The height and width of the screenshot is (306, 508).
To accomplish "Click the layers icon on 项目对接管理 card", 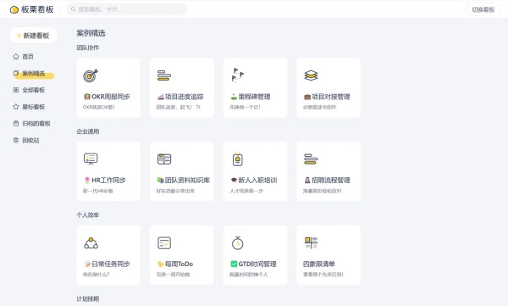I will [311, 75].
